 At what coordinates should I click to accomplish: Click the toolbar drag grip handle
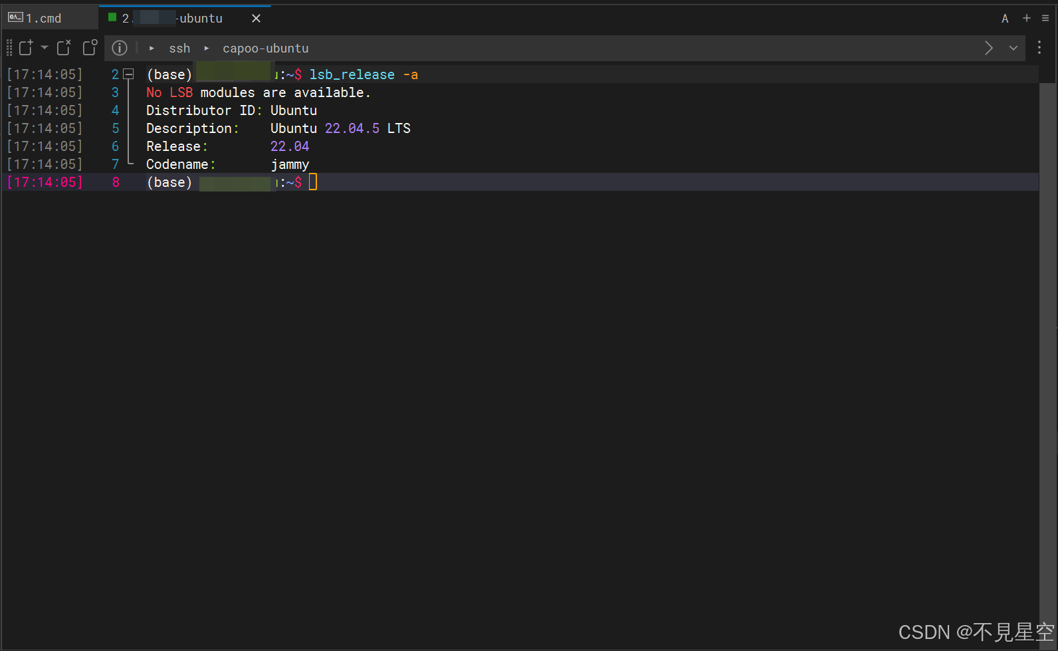pyautogui.click(x=9, y=48)
